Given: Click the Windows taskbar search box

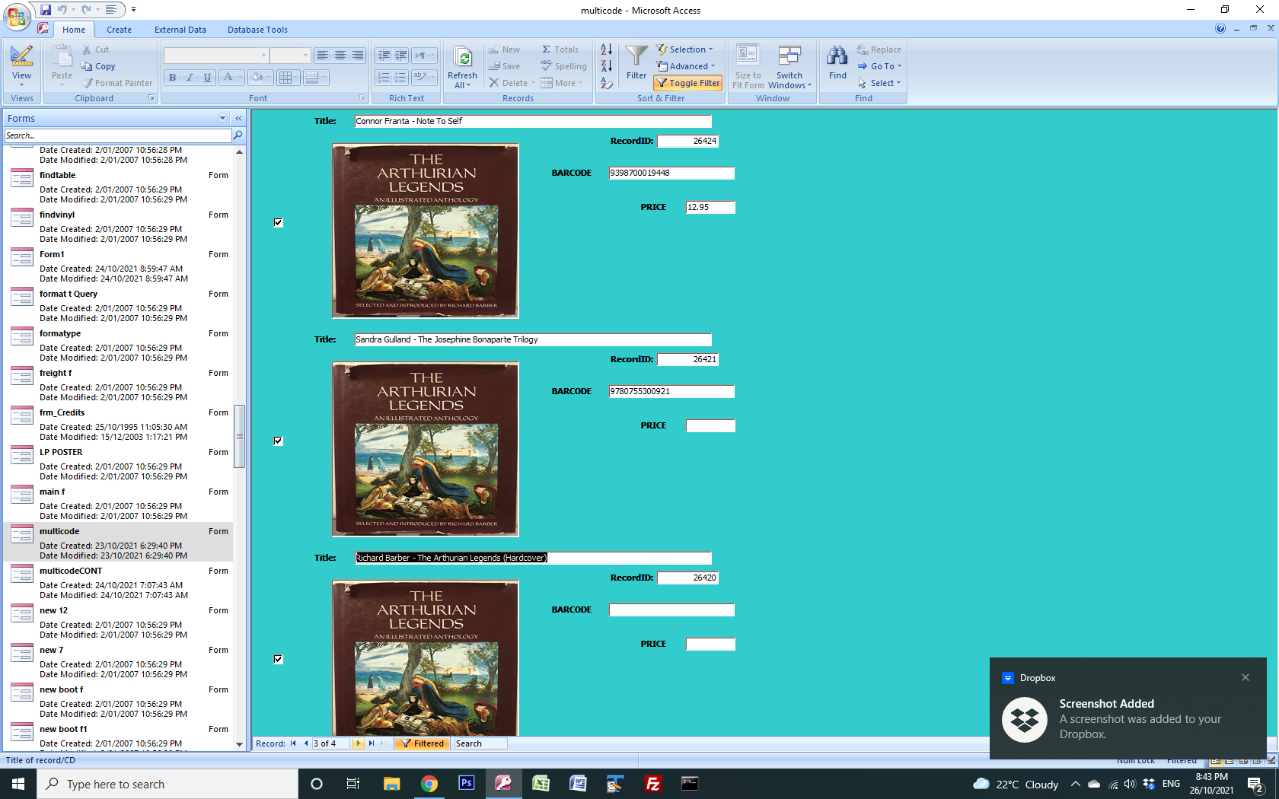Looking at the screenshot, I should (x=167, y=784).
